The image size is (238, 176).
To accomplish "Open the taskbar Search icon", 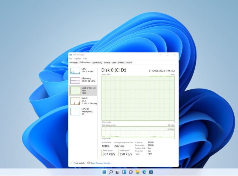I will (111, 172).
